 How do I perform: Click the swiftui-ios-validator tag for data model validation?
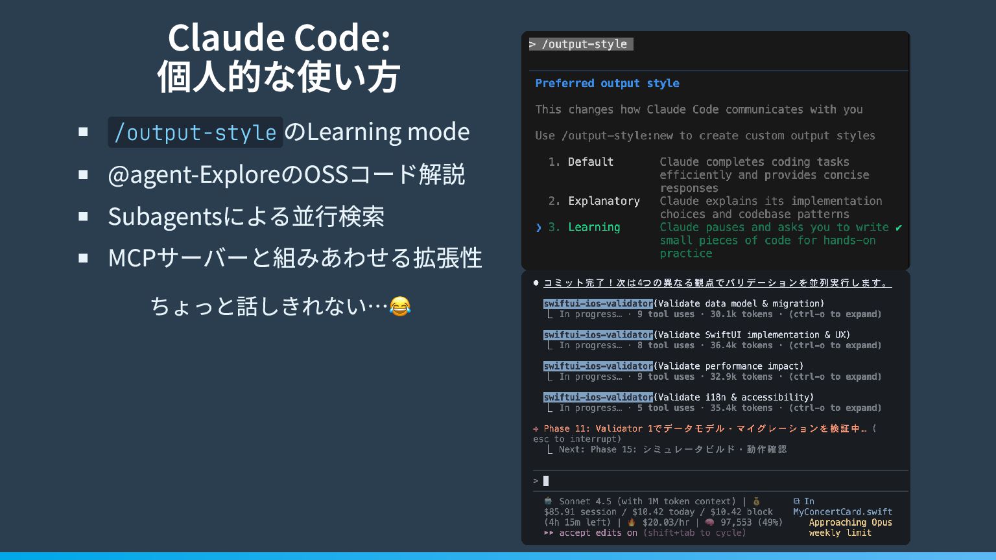tap(598, 303)
